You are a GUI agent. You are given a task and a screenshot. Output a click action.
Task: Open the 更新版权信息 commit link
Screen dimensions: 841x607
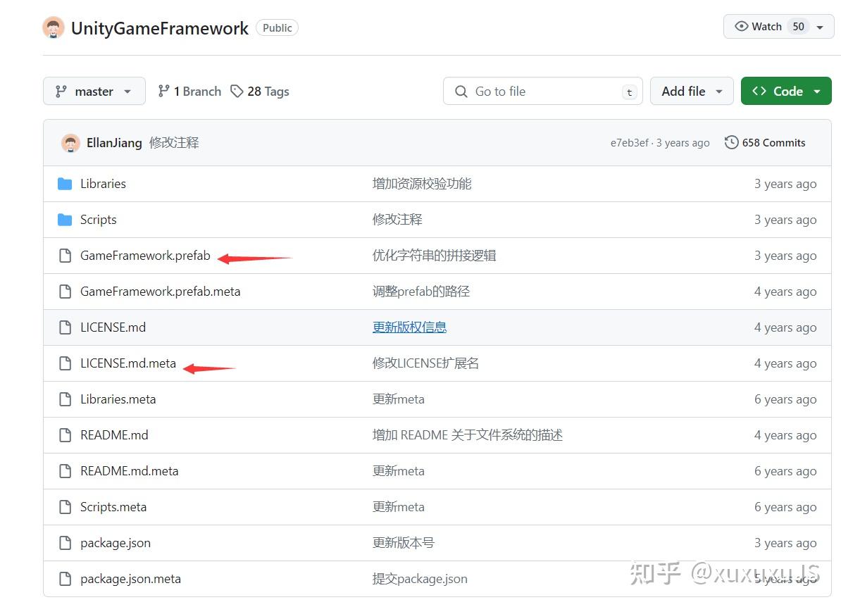(409, 327)
